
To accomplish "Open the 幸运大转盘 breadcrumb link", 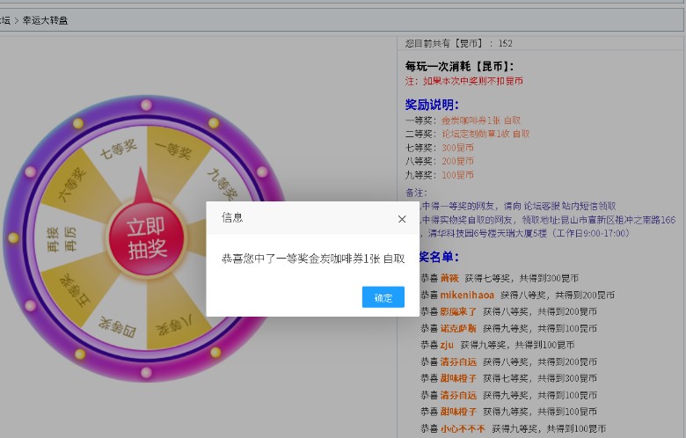I will point(45,19).
